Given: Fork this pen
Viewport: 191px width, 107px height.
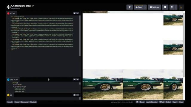Looking at the screenshot, I should coord(162,102).
